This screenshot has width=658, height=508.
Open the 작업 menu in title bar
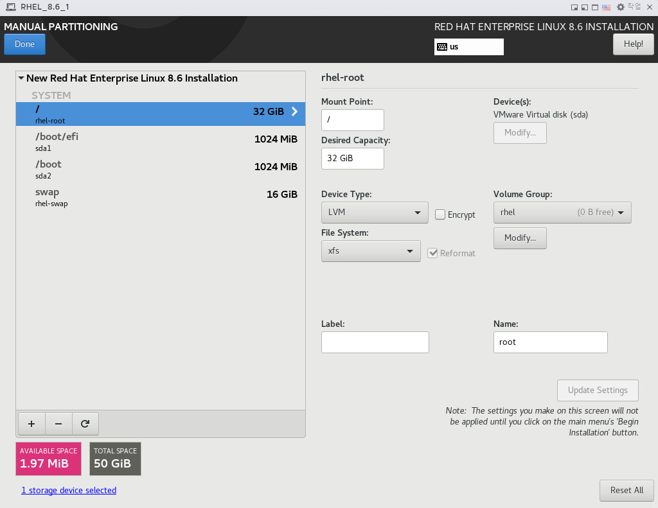click(634, 6)
